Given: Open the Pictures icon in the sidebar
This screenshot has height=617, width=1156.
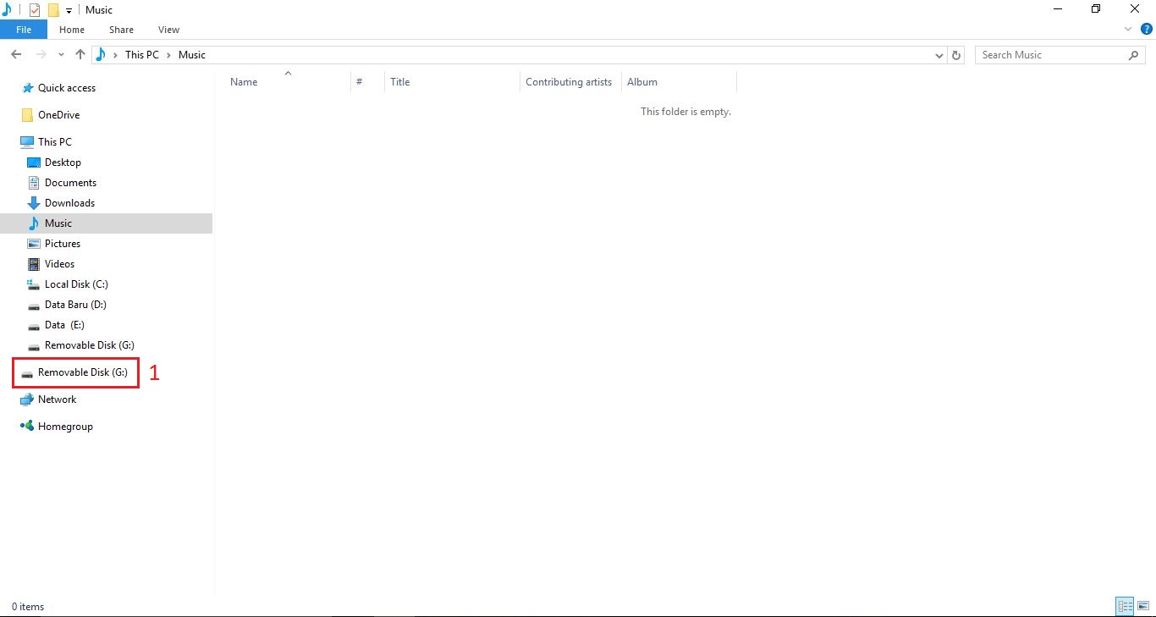Looking at the screenshot, I should pos(34,244).
